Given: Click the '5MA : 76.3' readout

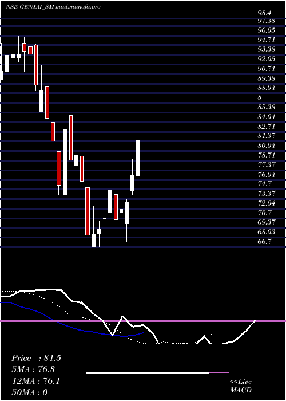Looking at the screenshot, I should pos(33,369).
